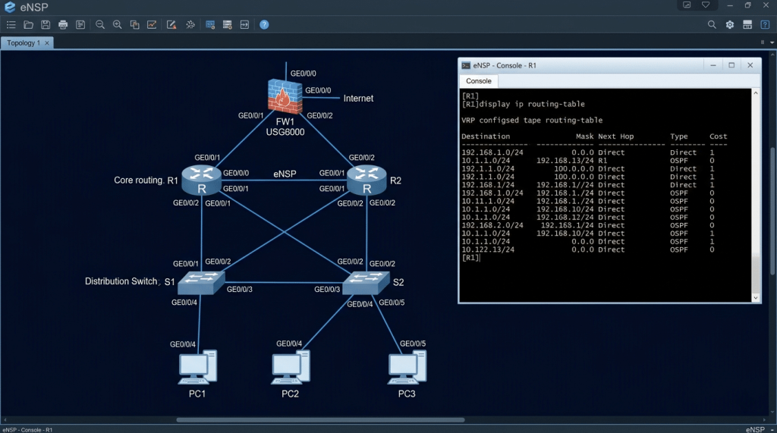Select the S1 distribution switch icon
Image resolution: width=777 pixels, height=433 pixels.
click(200, 282)
